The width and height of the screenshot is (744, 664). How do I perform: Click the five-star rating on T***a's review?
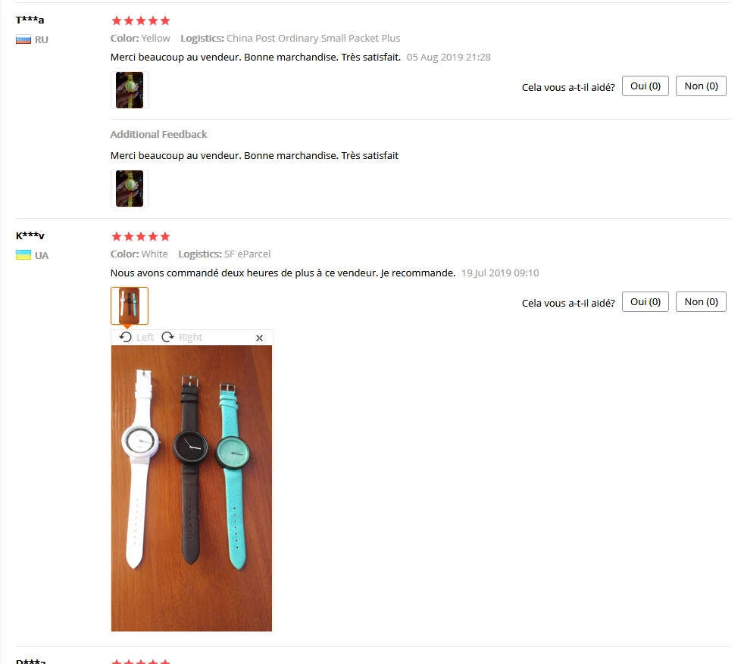coord(140,20)
